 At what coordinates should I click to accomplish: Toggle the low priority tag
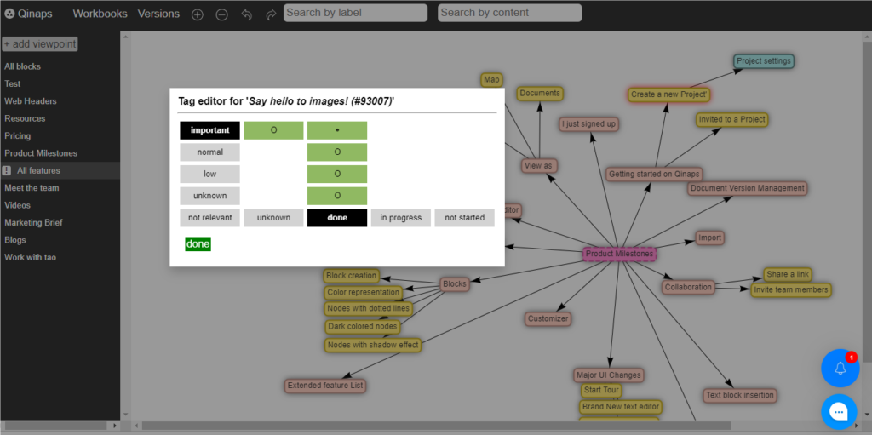[x=209, y=175]
